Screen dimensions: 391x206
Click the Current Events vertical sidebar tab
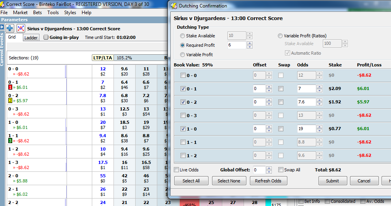tap(2, 49)
